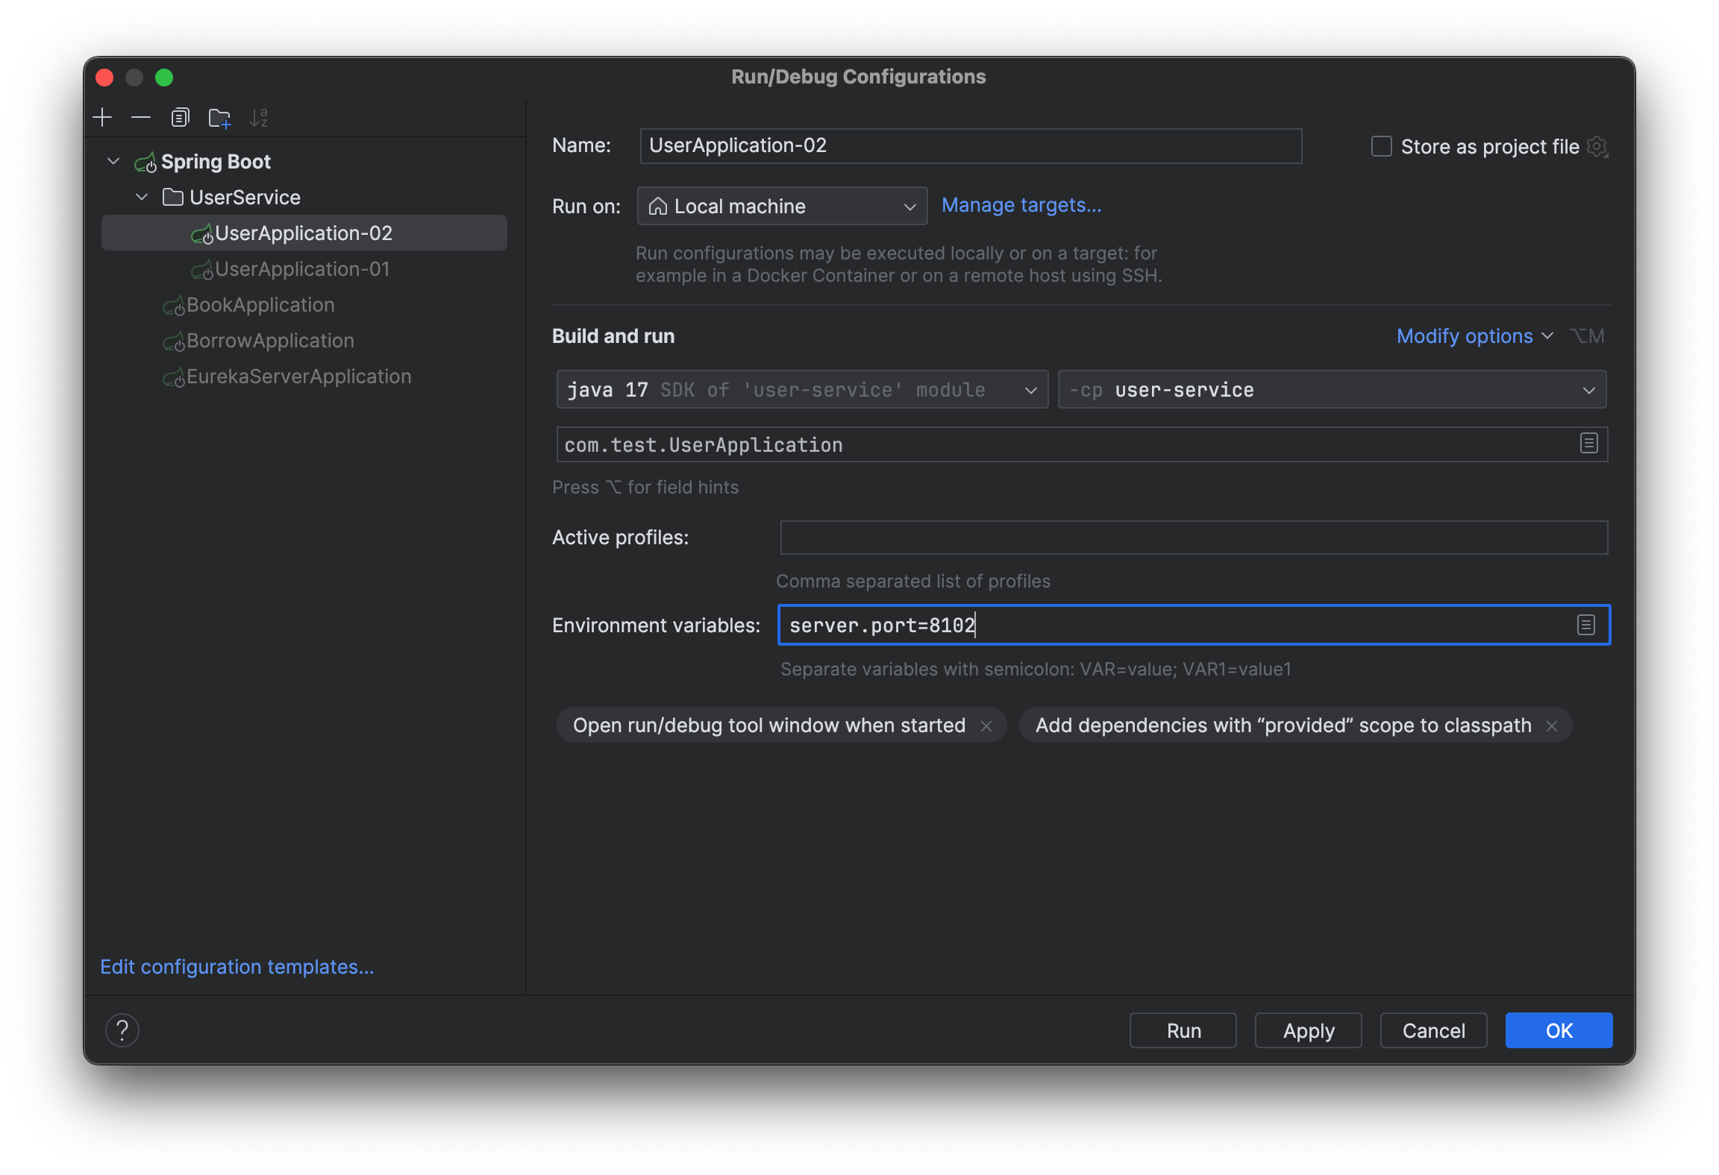This screenshot has height=1175, width=1719.
Task: Click the Apply button
Action: tap(1307, 1030)
